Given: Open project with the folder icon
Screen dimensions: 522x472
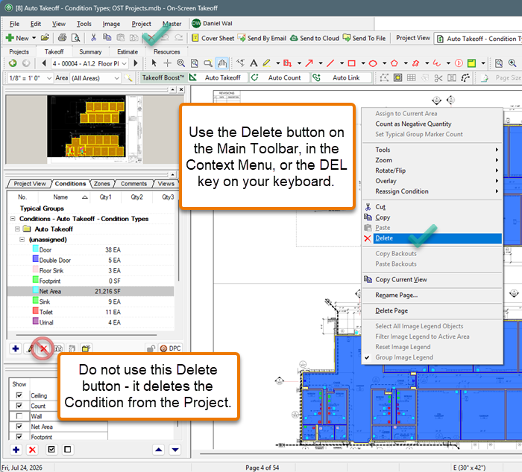Looking at the screenshot, I should [45, 37].
